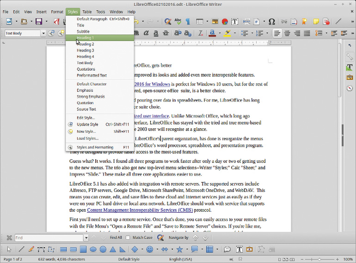The image size is (356, 263).
Task: Expand the Find field history dropdown
Action: click(x=86, y=238)
